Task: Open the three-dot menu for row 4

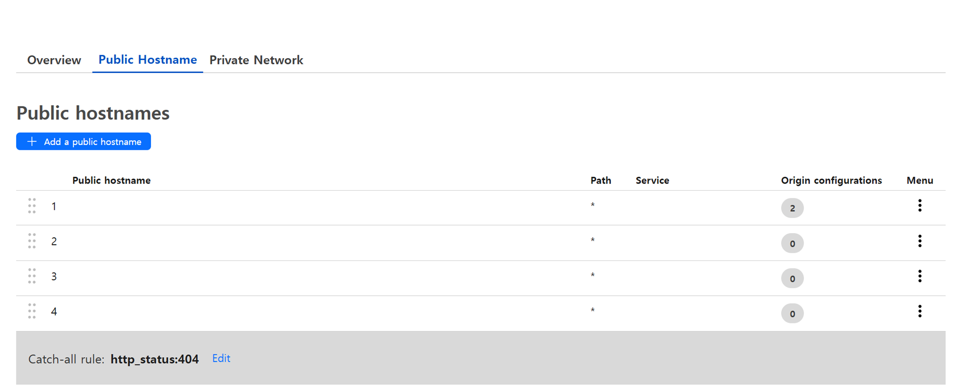Action: coord(920,311)
